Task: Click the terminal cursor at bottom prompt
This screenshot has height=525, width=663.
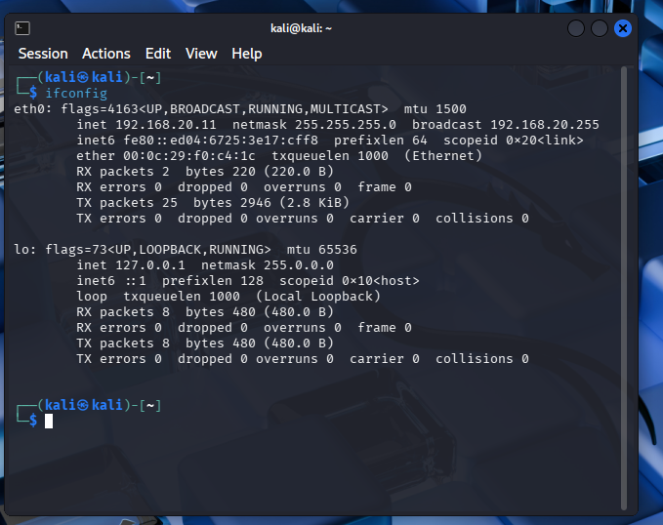Action: 49,421
